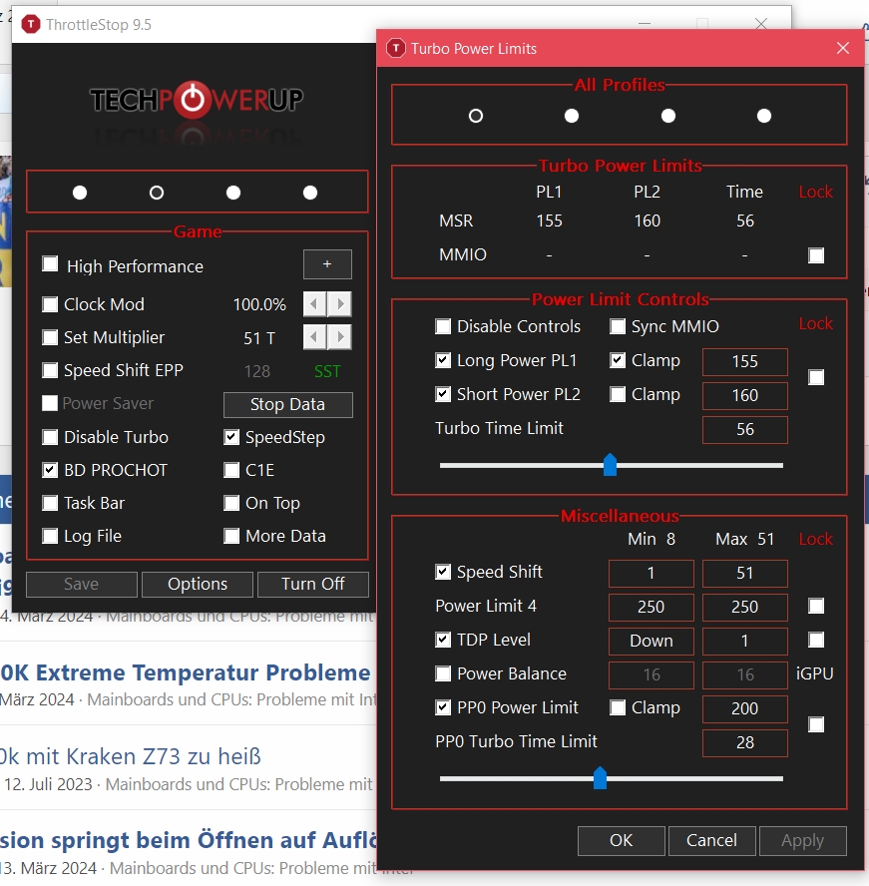Select third profile in ThrottleStop main window
Screen dimensions: 869x886
click(x=233, y=193)
